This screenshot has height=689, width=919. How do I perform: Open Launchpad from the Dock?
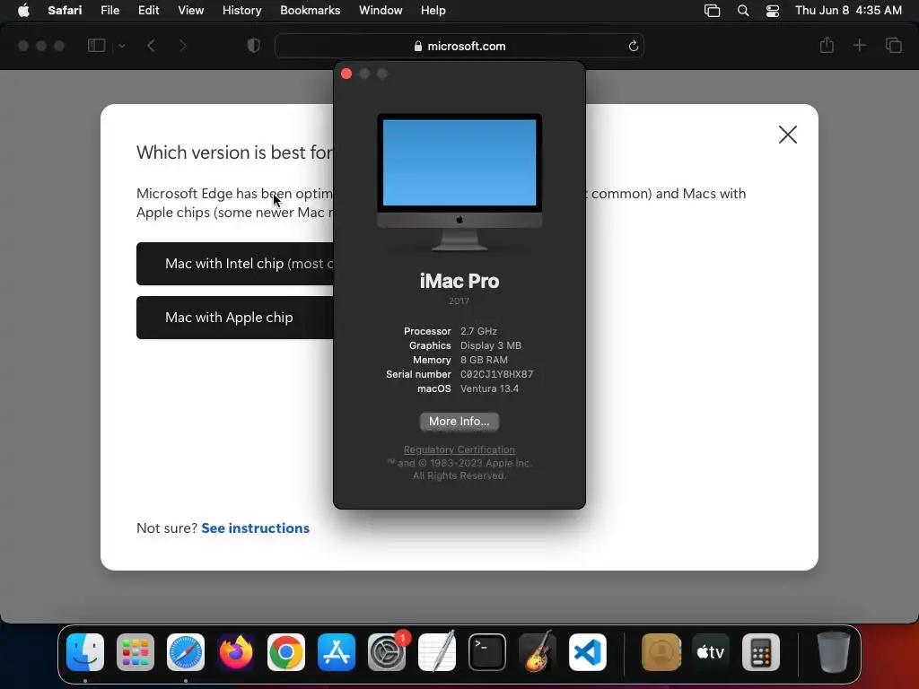pos(136,652)
